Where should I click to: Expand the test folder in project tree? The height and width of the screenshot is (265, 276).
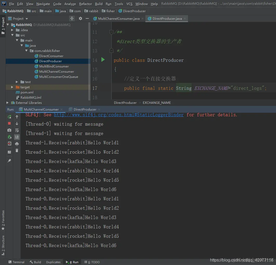pos(17,82)
